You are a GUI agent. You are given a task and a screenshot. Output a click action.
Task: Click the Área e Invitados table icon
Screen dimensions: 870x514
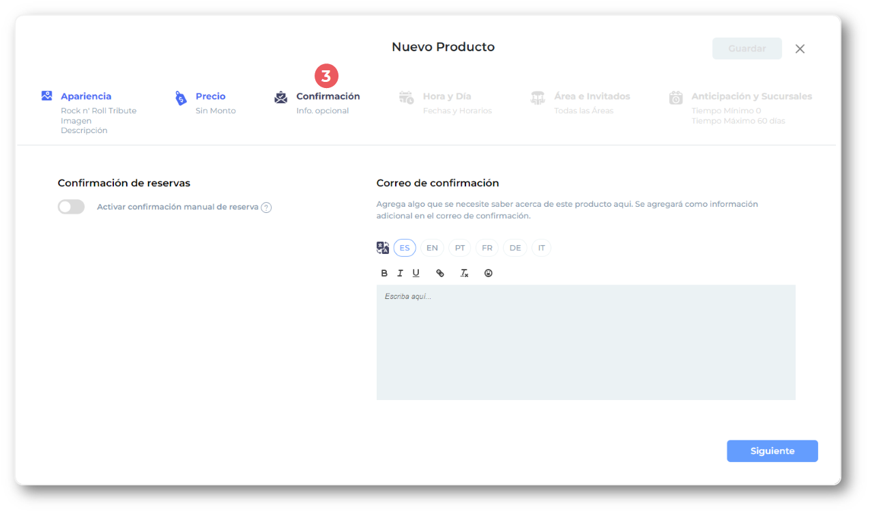[x=538, y=98]
